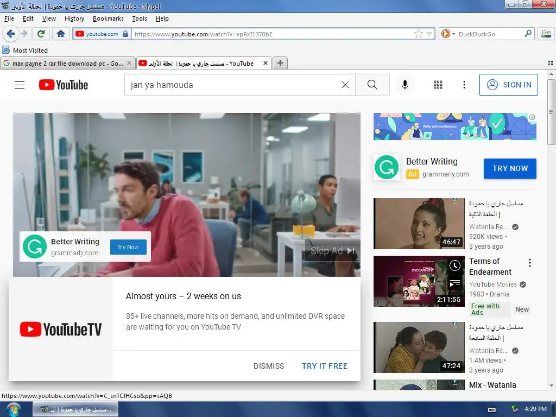Screen dimensions: 556x417
Task: Open the Bookmarks menu
Action: 108,18
